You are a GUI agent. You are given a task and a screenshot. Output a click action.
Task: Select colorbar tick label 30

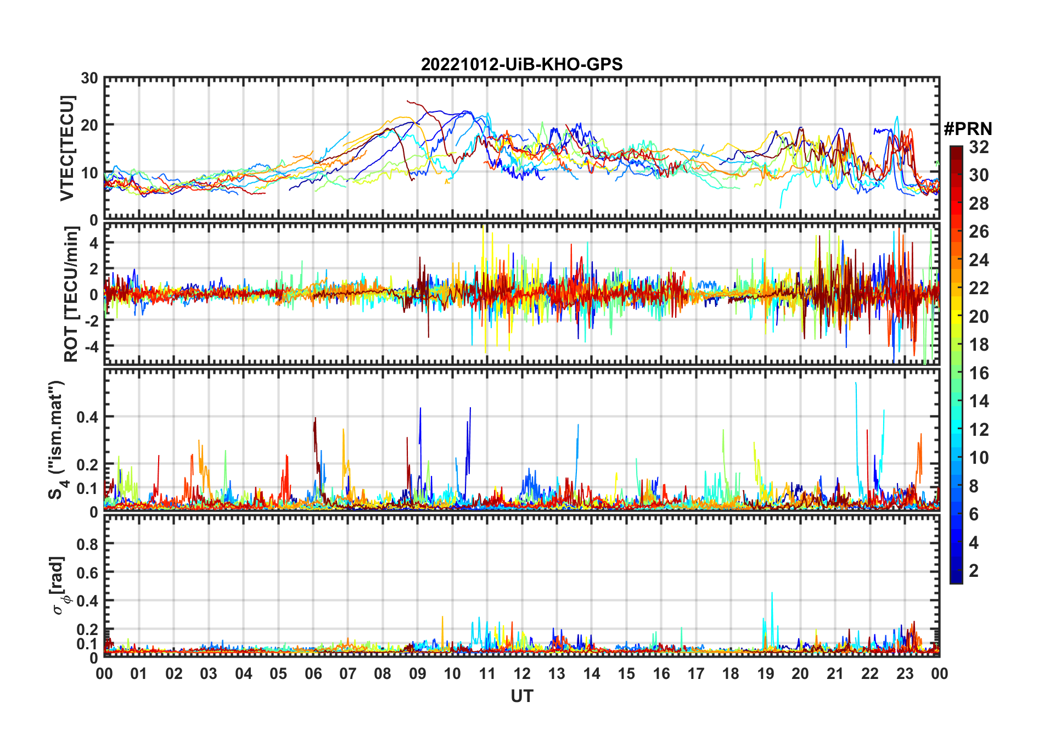click(979, 175)
